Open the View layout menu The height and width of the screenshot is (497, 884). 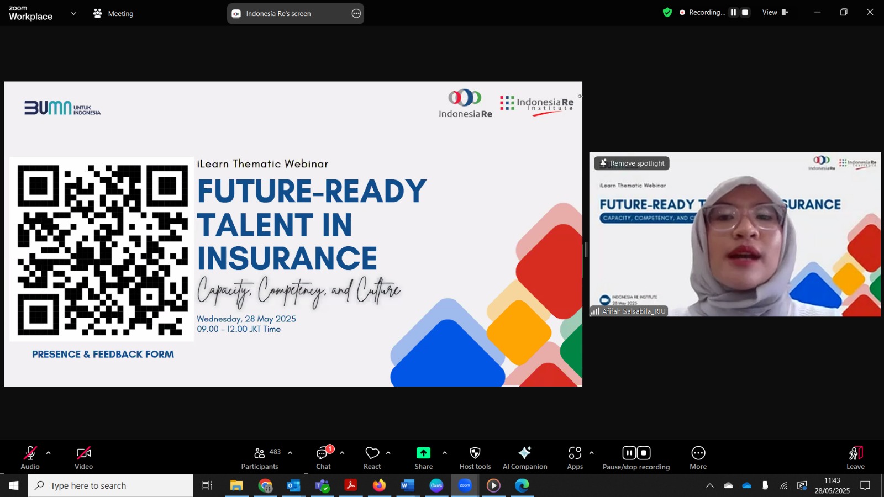(775, 13)
